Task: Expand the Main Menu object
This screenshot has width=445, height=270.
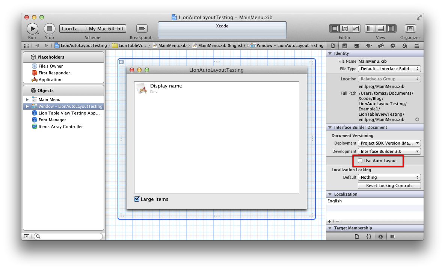Action: [27, 100]
